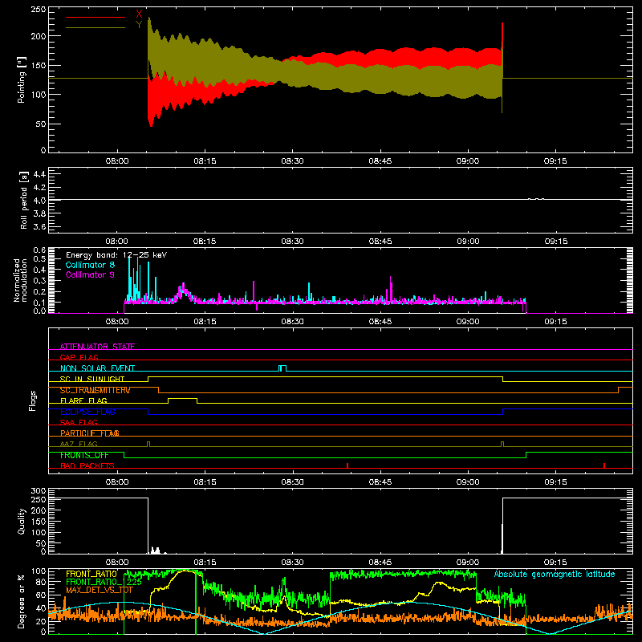
Task: Click the raised FLARE_FLAG segment
Action: [183, 398]
